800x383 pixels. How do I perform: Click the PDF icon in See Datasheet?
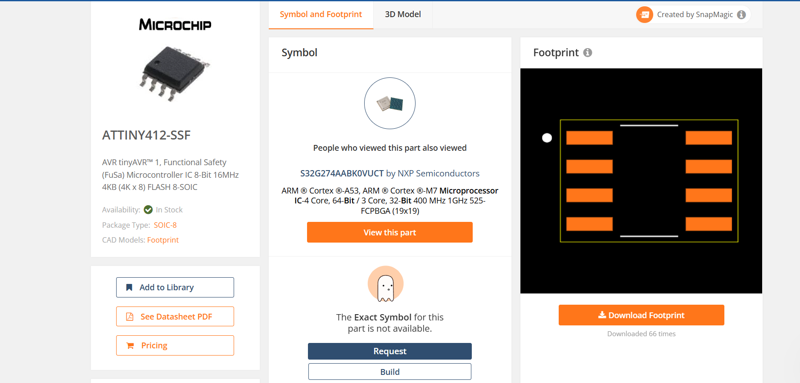(130, 316)
